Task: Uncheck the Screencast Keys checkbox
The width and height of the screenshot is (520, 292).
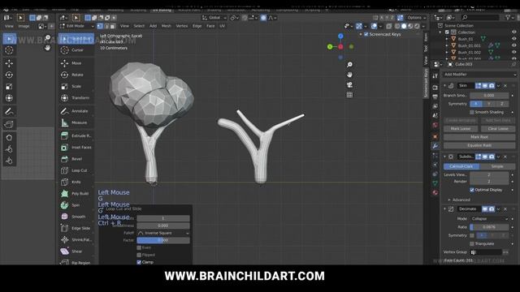Action: point(366,34)
